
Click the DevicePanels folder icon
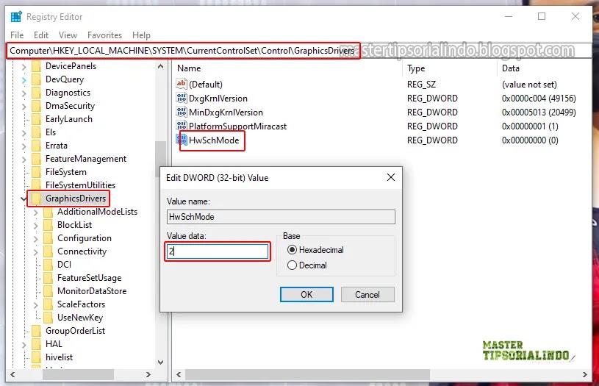[36, 66]
